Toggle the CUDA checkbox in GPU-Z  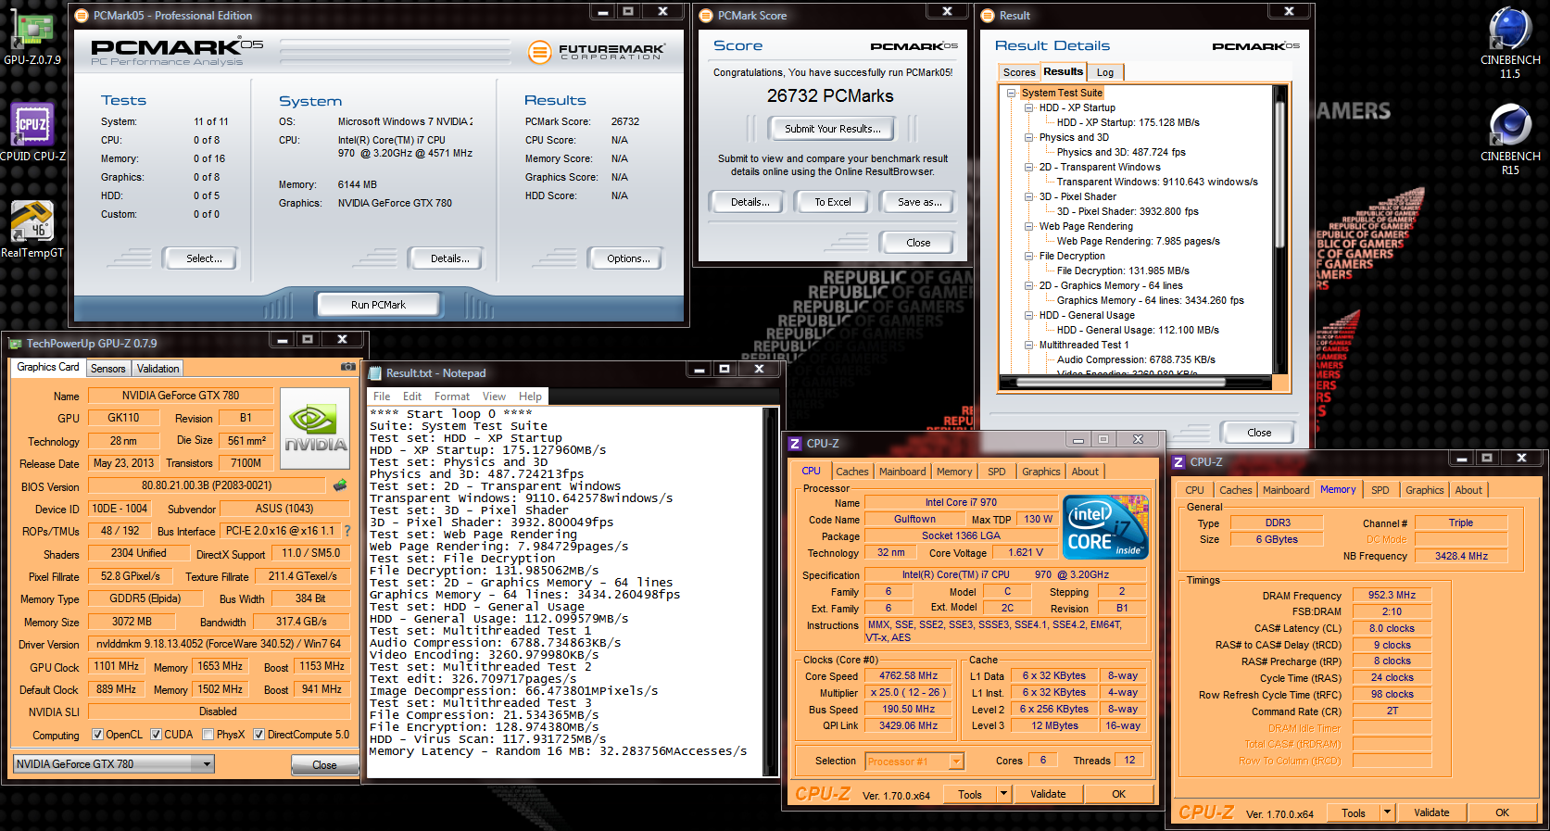click(156, 735)
